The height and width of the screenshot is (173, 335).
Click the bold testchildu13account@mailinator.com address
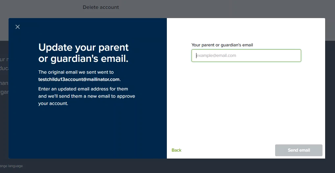tap(79, 80)
